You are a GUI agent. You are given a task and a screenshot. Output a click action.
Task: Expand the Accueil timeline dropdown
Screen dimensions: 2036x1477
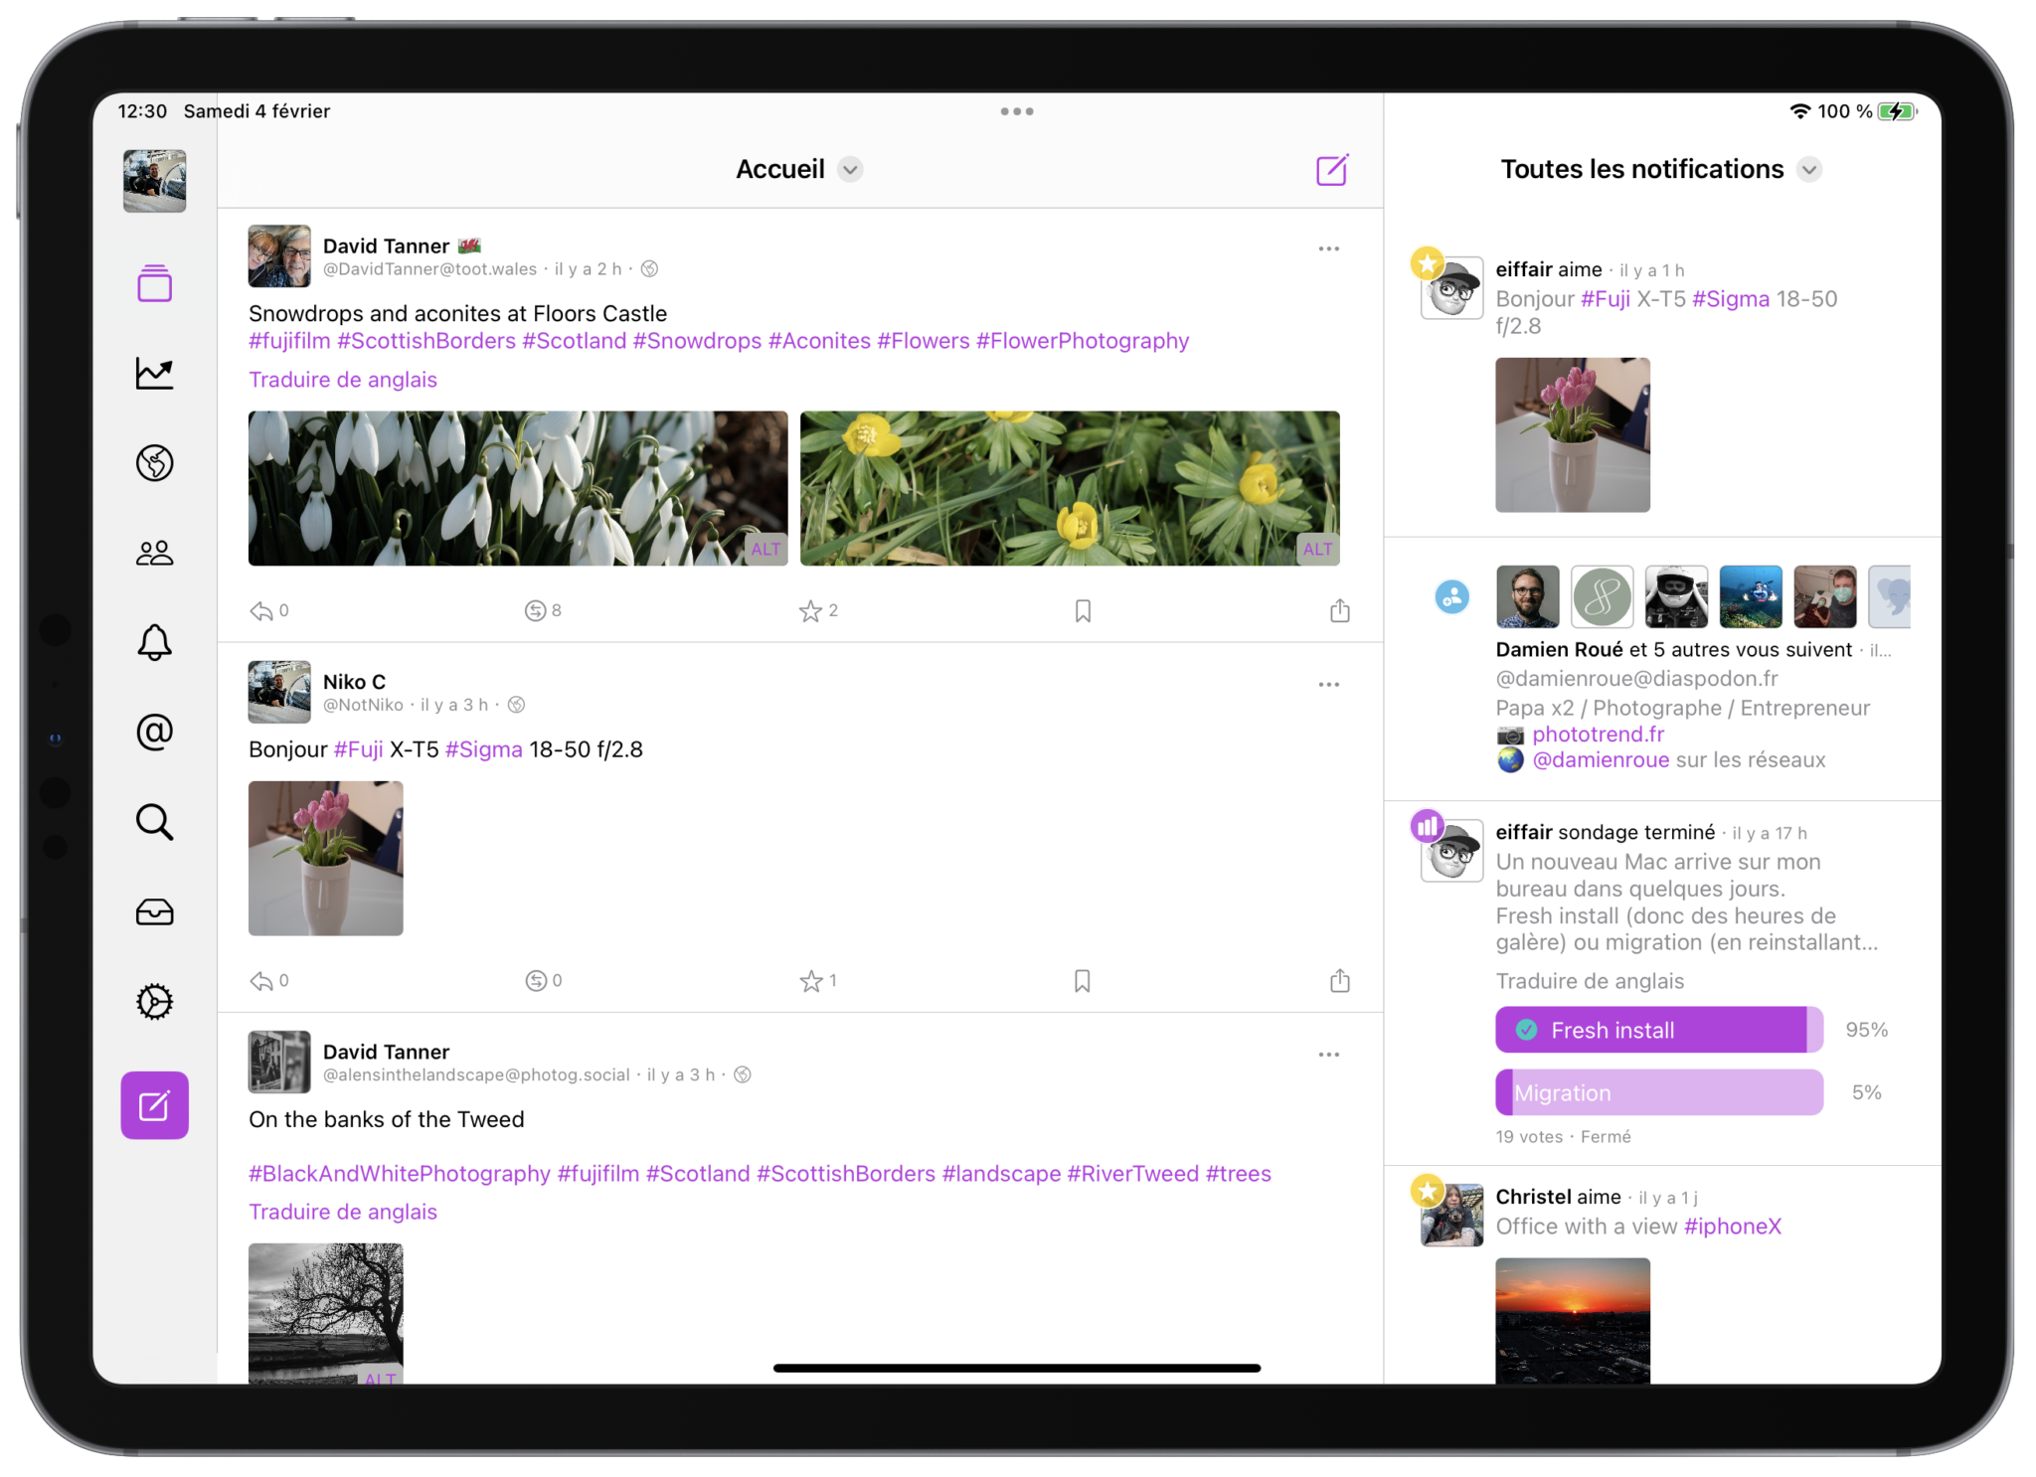pos(850,170)
